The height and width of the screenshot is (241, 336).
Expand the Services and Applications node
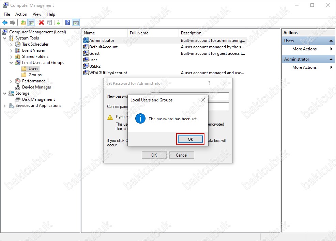click(x=5, y=106)
